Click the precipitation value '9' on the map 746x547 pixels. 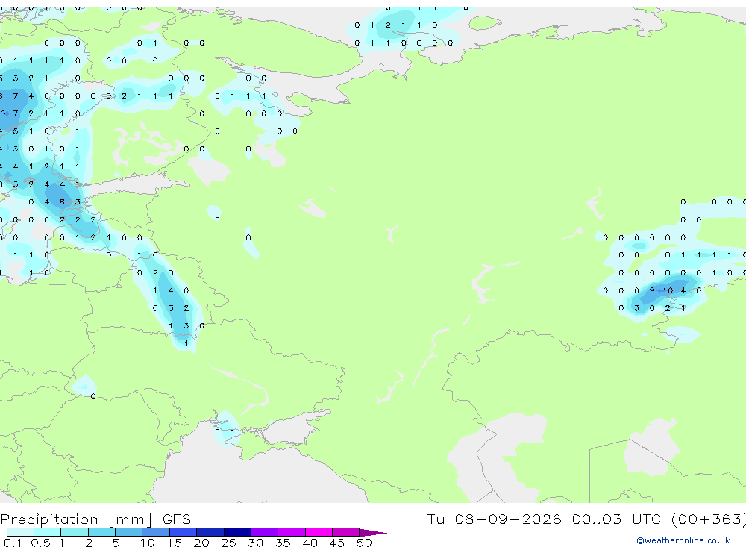(652, 290)
